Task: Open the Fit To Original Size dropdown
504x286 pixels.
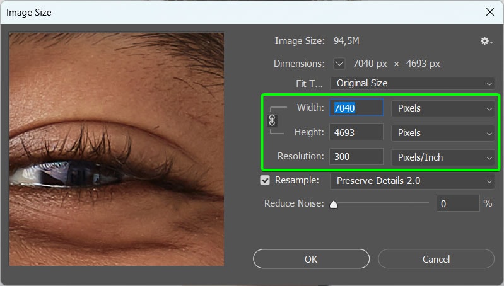Action: (x=413, y=83)
